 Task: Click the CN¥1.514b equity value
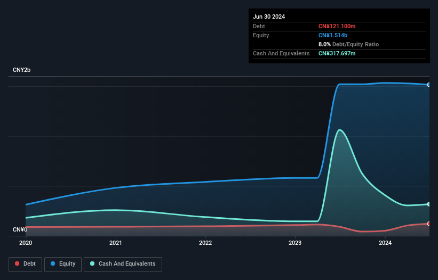tap(333, 35)
